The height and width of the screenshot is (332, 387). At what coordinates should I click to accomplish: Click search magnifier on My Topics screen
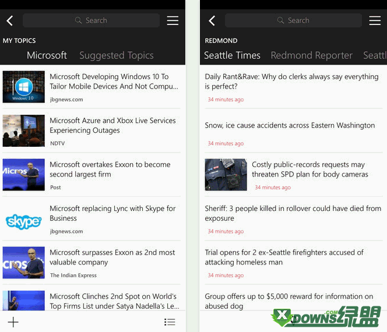click(x=78, y=20)
